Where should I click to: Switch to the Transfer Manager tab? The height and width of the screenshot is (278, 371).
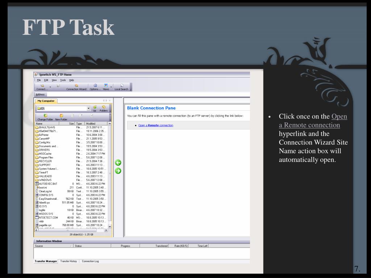click(x=46, y=261)
